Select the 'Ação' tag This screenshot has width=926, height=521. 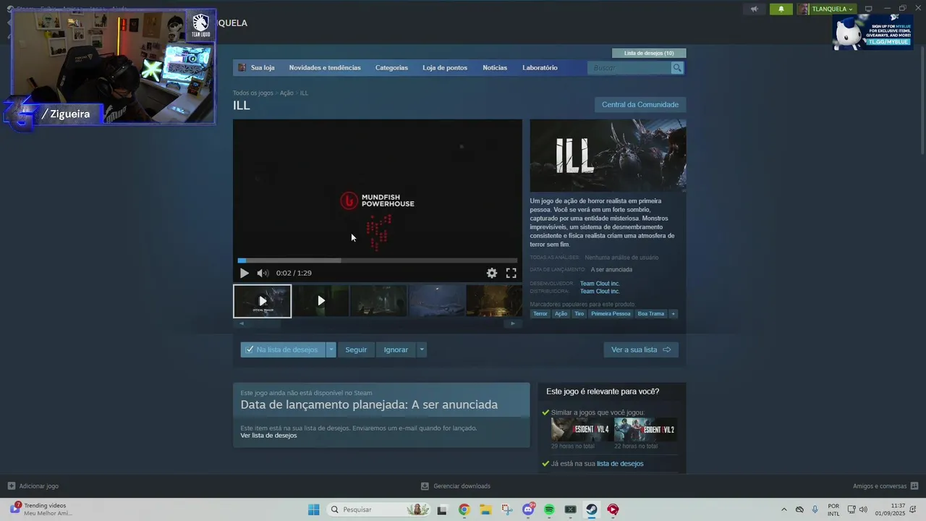[x=561, y=314]
